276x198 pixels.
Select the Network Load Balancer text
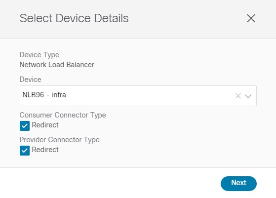point(57,65)
